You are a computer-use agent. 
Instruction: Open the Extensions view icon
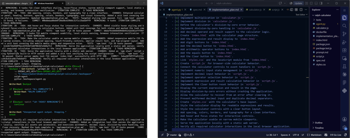(344, 50)
